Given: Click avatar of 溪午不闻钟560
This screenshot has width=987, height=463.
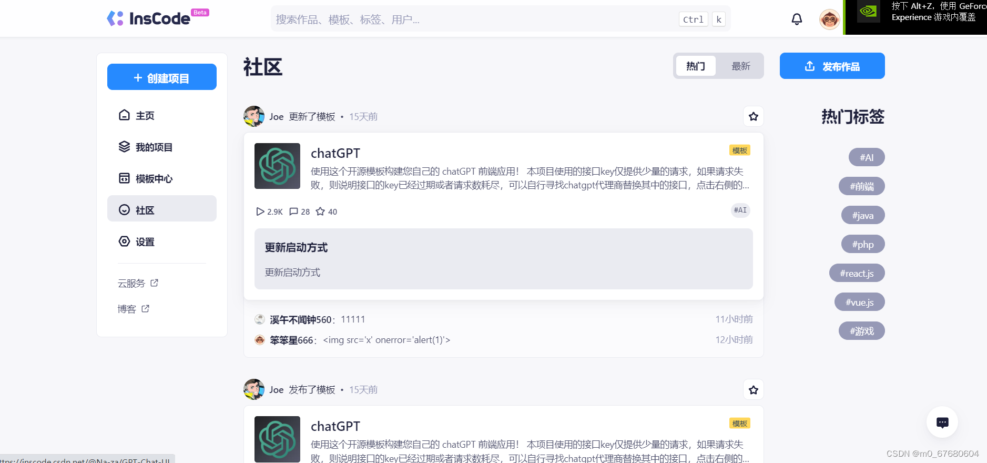Looking at the screenshot, I should point(260,319).
